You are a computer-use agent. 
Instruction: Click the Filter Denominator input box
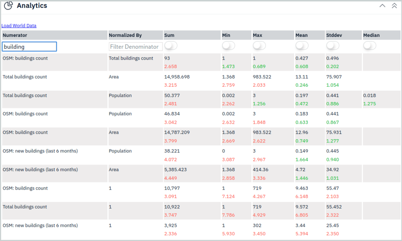135,47
